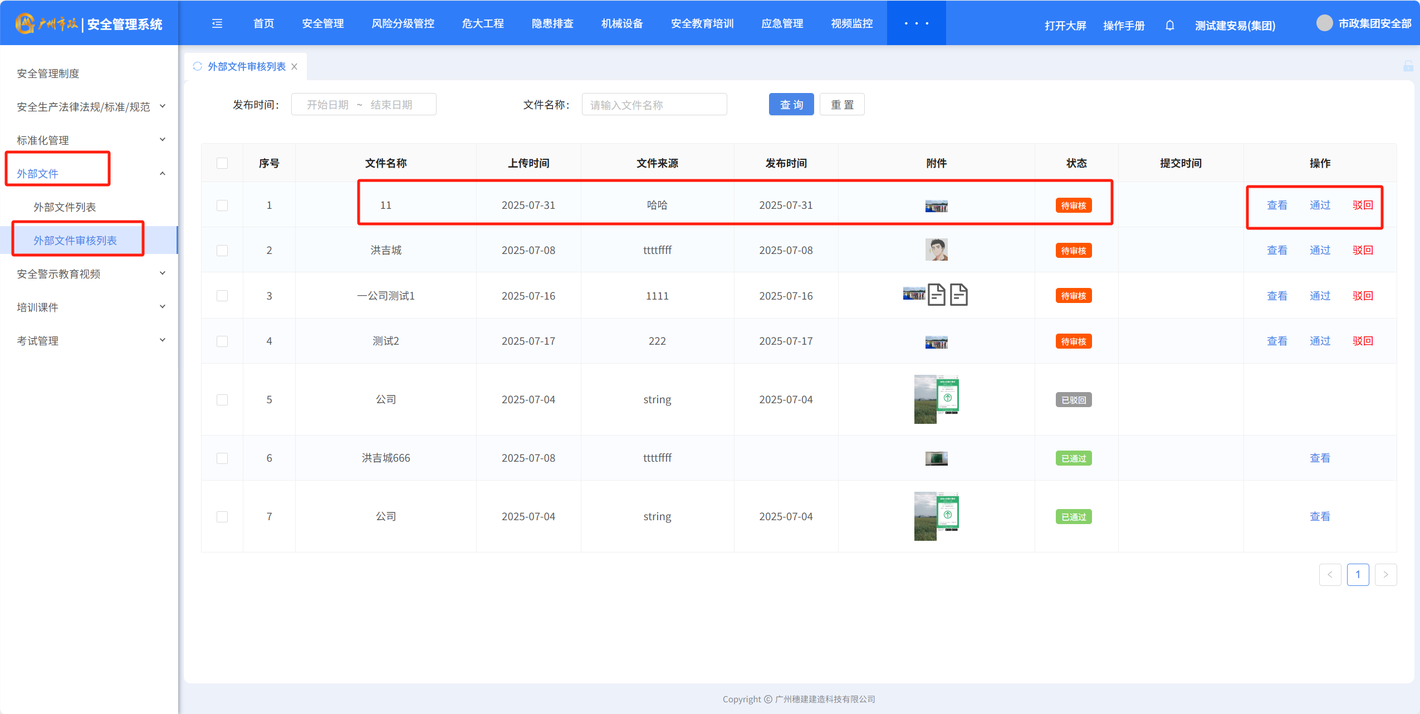Toggle the select-all header checkbox
Viewport: 1420px width, 714px height.
pyautogui.click(x=222, y=163)
